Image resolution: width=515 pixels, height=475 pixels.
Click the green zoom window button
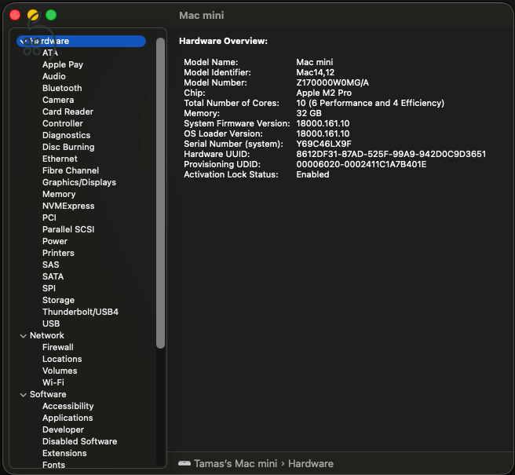point(51,15)
